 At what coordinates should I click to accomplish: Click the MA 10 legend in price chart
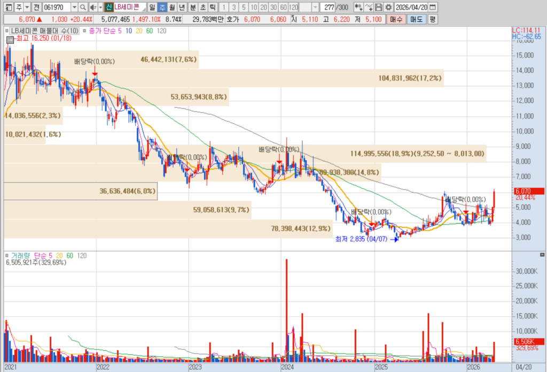click(129, 31)
